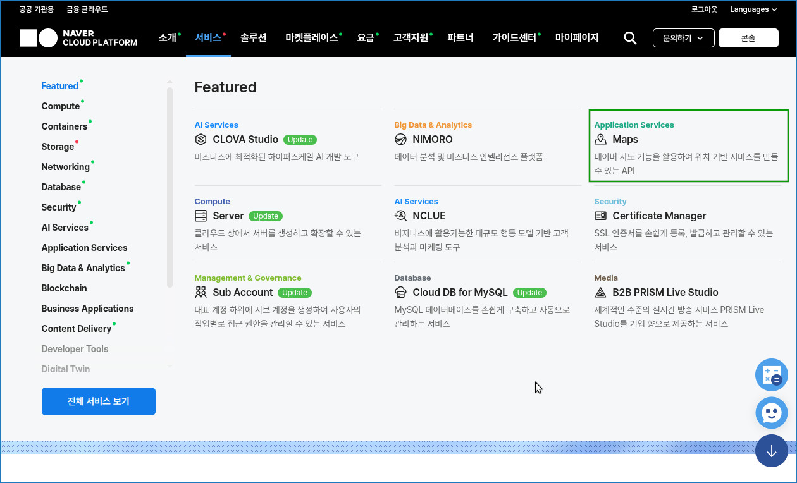Open the chatbot smiley floating icon
The width and height of the screenshot is (797, 483).
772,413
